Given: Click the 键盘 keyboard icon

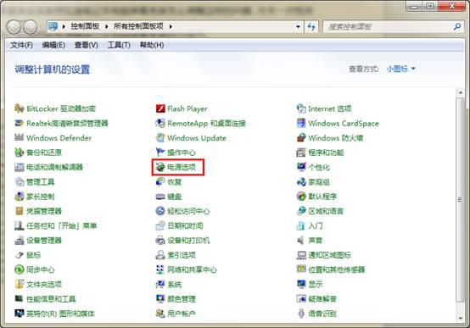Looking at the screenshot, I should pos(160,197).
